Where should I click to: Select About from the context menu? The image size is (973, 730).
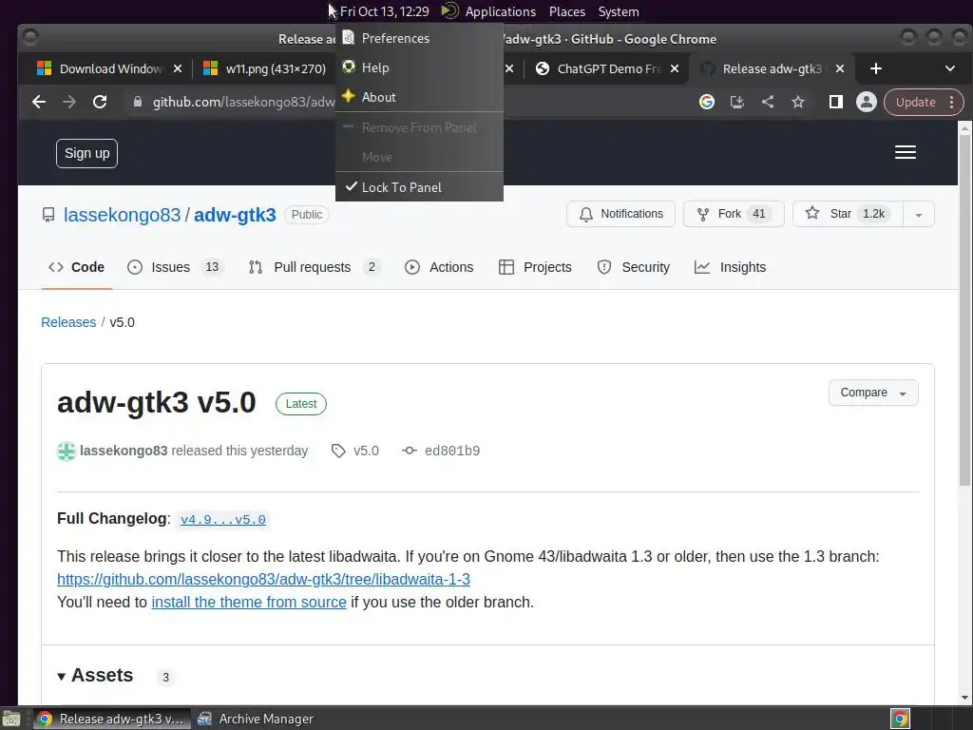(419, 97)
